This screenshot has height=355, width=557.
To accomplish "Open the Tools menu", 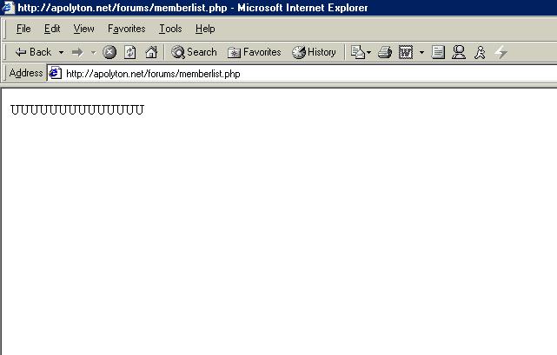I will pos(170,29).
